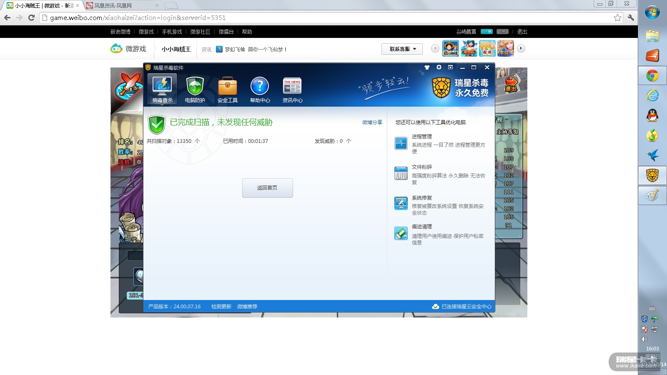Open 帮助 in the top navigation
This screenshot has height=375, width=667.
247,32
